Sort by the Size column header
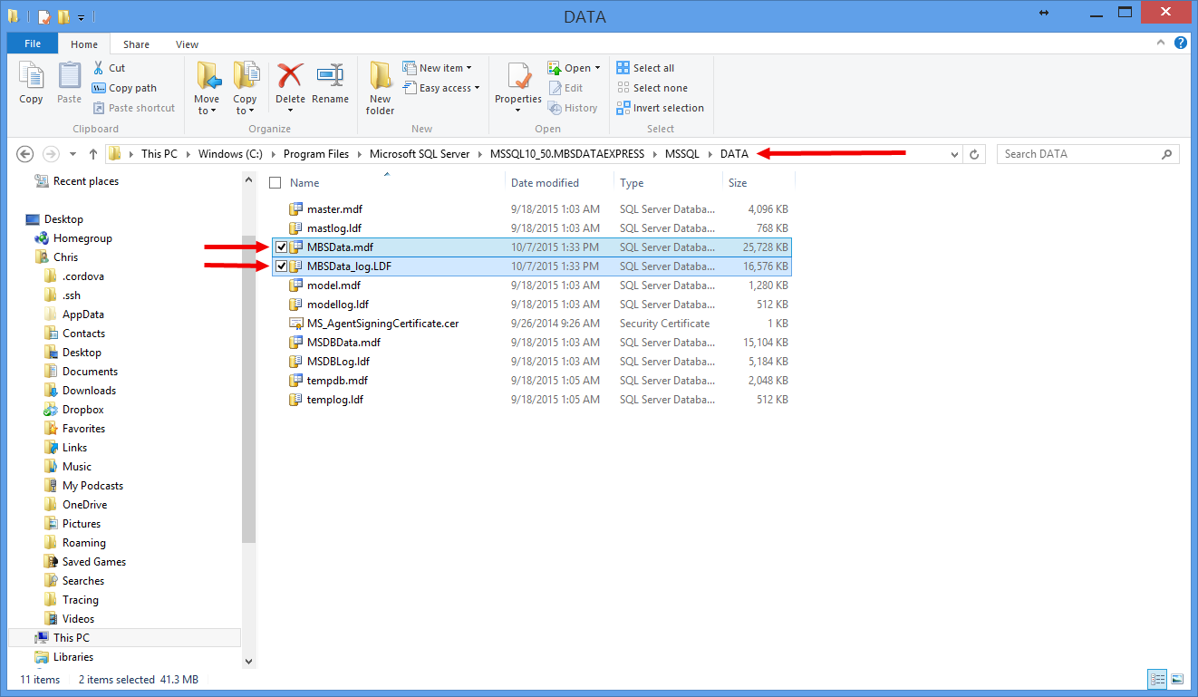Viewport: 1198px width, 697px height. click(738, 183)
